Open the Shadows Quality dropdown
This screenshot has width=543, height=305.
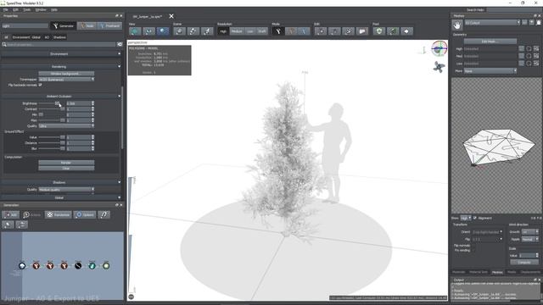click(x=66, y=190)
